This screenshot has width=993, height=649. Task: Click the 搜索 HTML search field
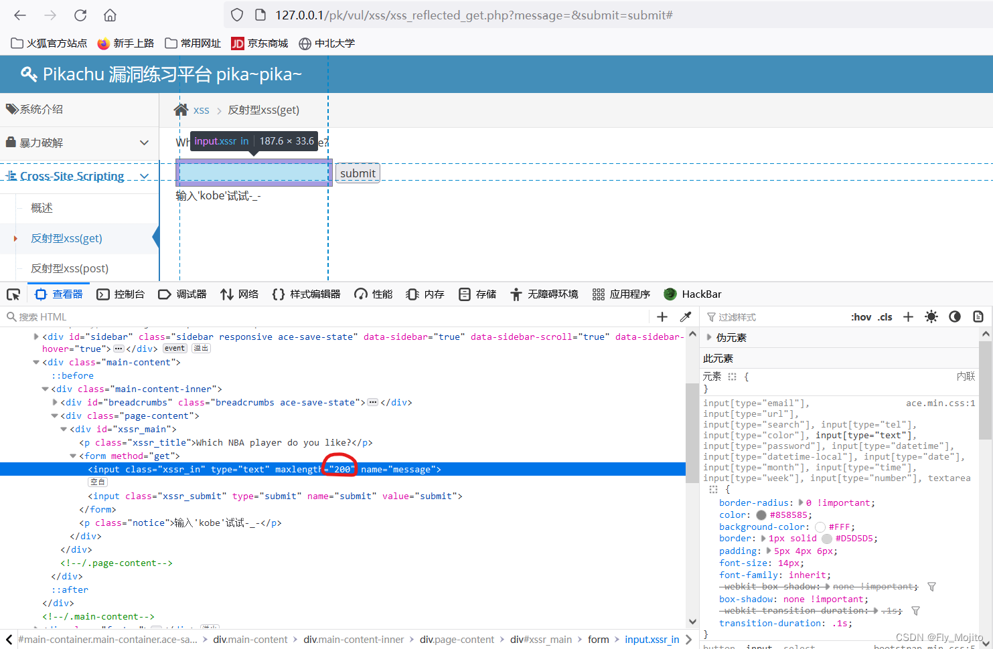point(328,317)
